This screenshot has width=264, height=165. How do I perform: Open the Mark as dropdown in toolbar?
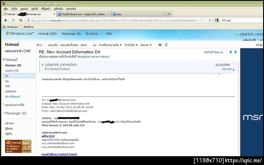[110, 45]
